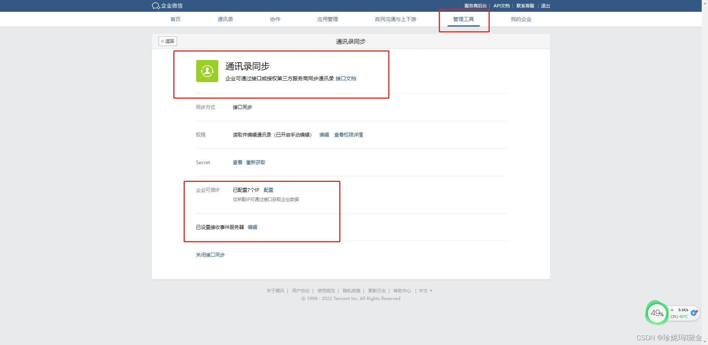The width and height of the screenshot is (708, 345).
Task: Open the 关于腾讯 footer link
Action: (275, 291)
